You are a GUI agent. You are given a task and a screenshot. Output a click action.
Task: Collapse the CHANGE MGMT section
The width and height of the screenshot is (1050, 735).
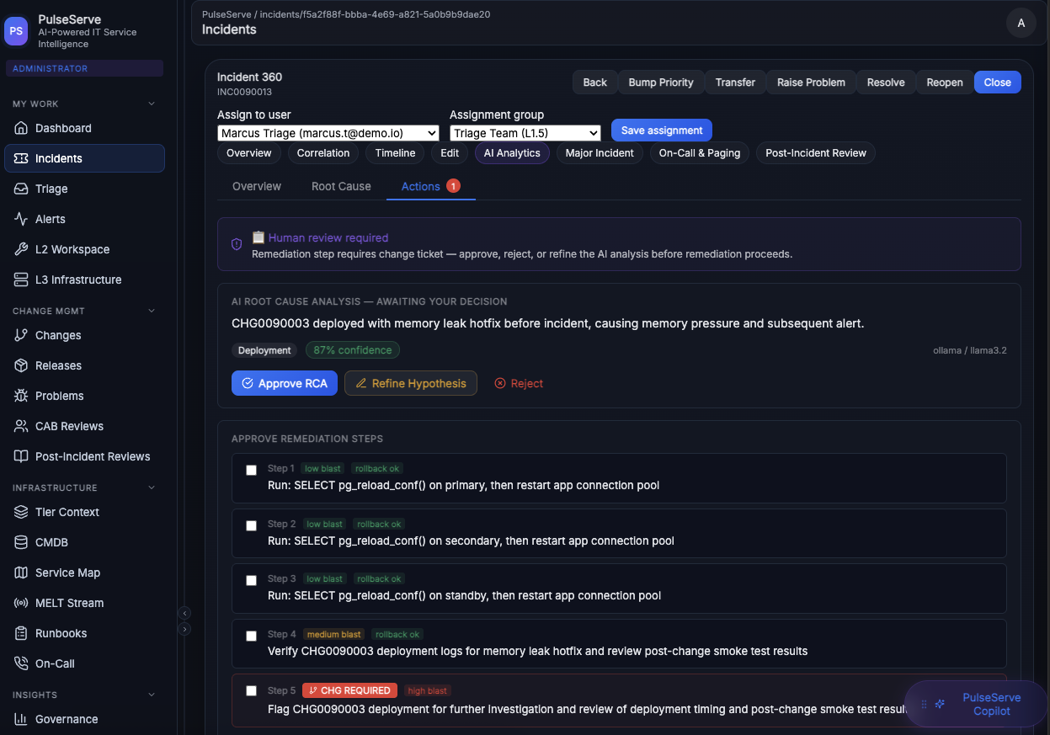[x=152, y=311]
